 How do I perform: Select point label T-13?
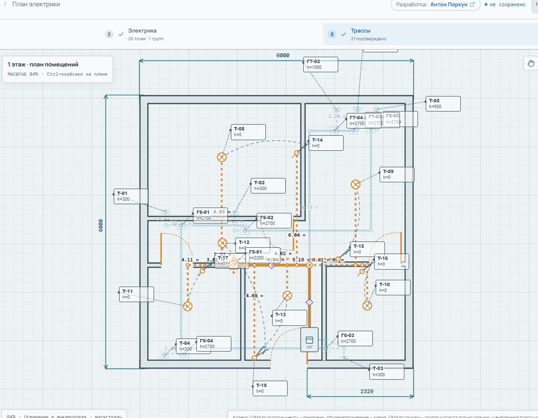coord(290,318)
